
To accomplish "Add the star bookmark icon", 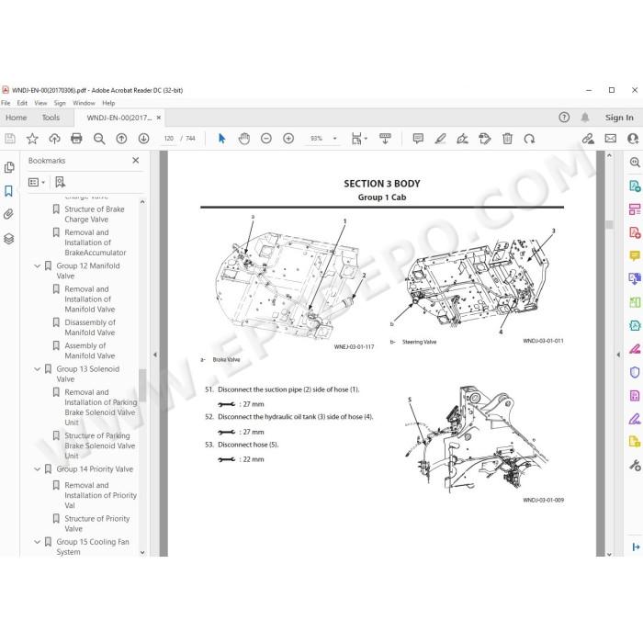I will click(x=32, y=139).
